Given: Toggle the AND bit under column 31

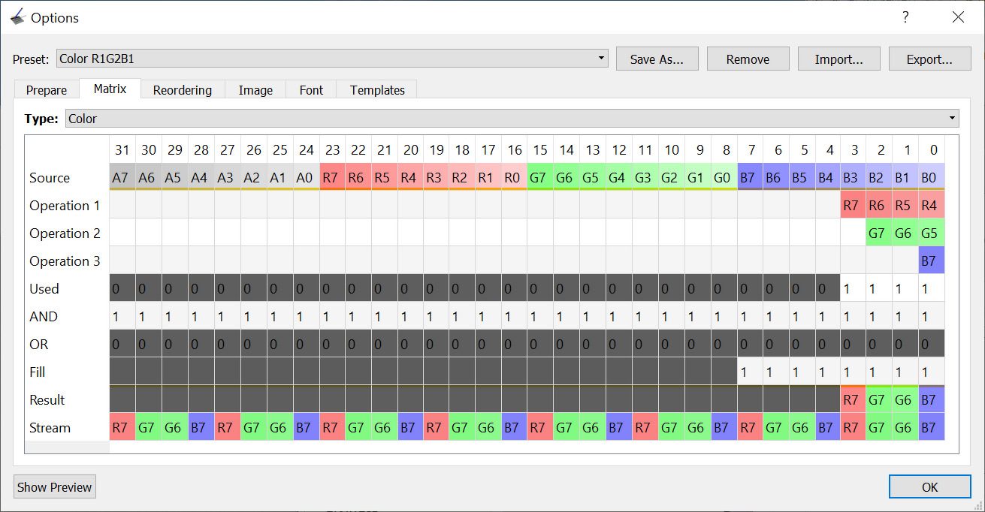Looking at the screenshot, I should pos(122,316).
